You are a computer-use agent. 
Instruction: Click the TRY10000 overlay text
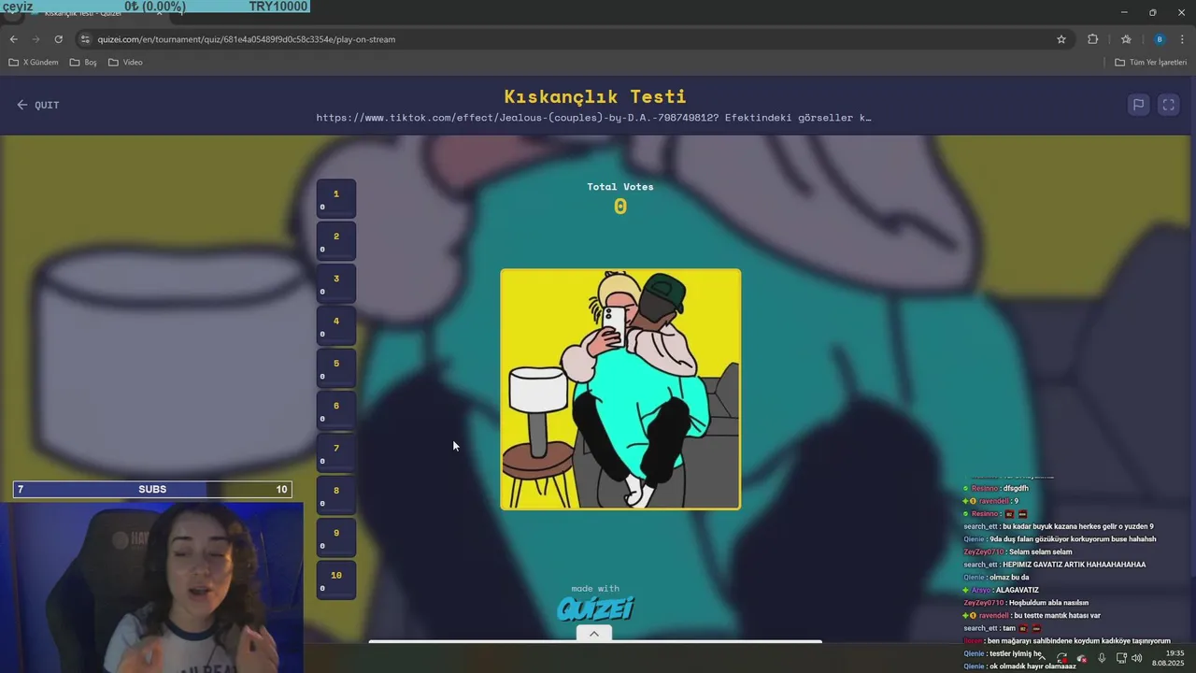(x=278, y=7)
